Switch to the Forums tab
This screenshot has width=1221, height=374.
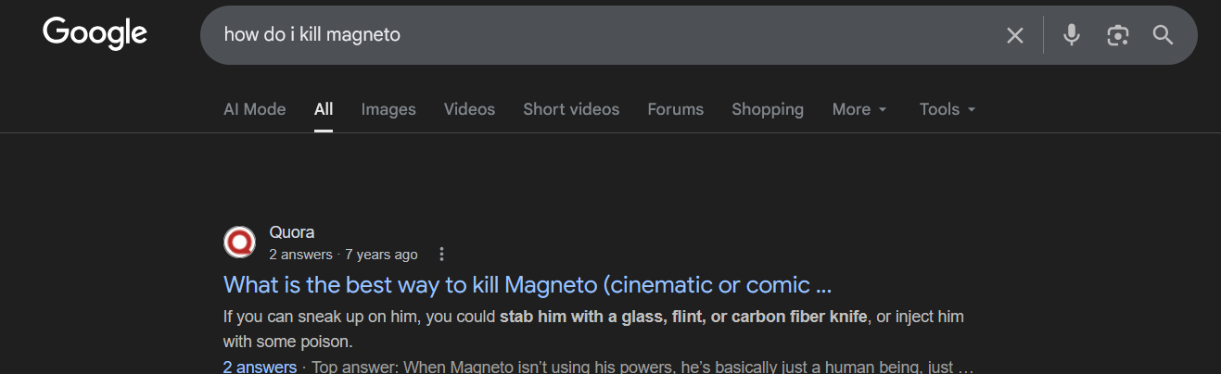coord(675,109)
